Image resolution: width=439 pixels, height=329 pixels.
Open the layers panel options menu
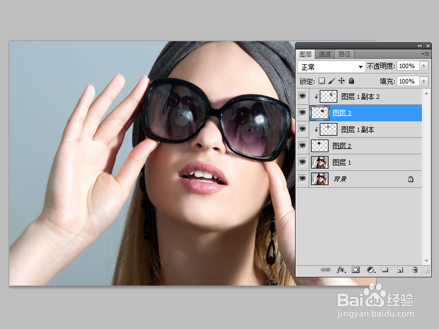(x=425, y=54)
